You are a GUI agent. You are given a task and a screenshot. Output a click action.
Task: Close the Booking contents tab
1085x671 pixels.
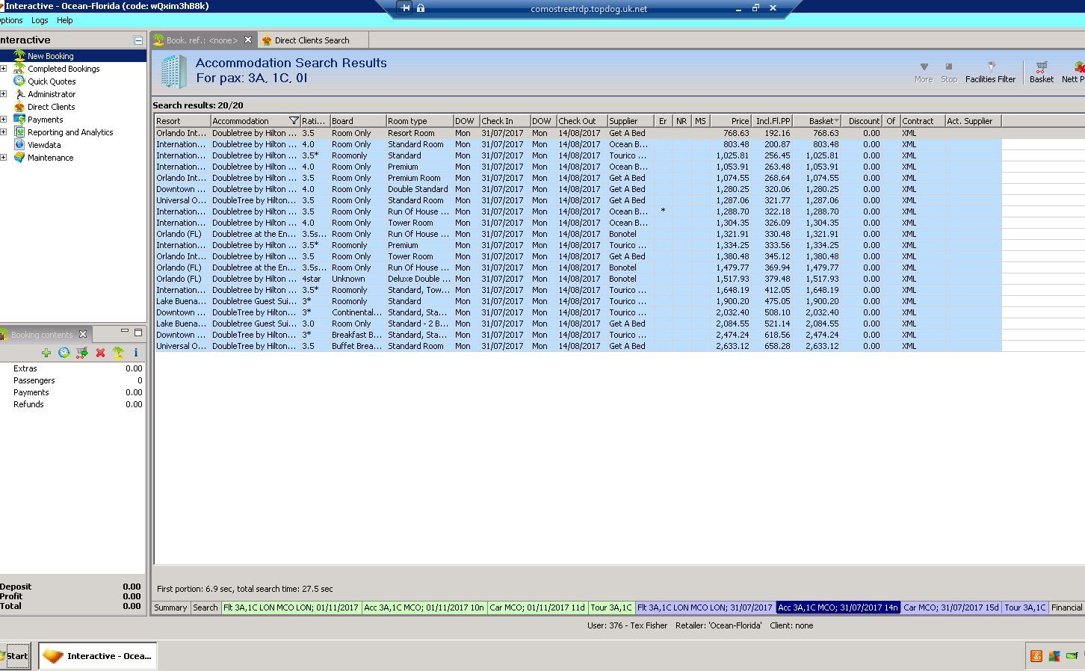coord(83,334)
